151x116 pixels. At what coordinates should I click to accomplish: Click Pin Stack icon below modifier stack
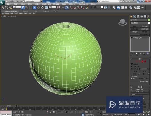pos(132,53)
